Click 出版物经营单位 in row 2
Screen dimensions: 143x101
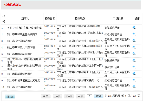[113, 34]
